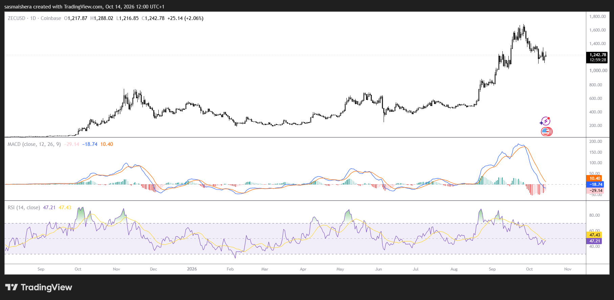Click the 1,800.00 price axis label
614x300 pixels.
[x=597, y=17]
